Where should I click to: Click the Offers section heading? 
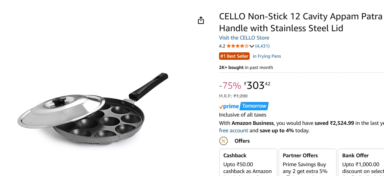point(242,141)
